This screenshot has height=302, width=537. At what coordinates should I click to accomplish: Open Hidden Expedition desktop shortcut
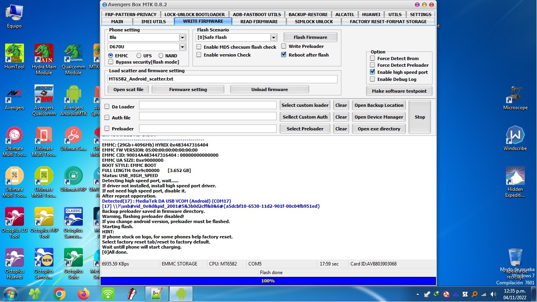(515, 182)
